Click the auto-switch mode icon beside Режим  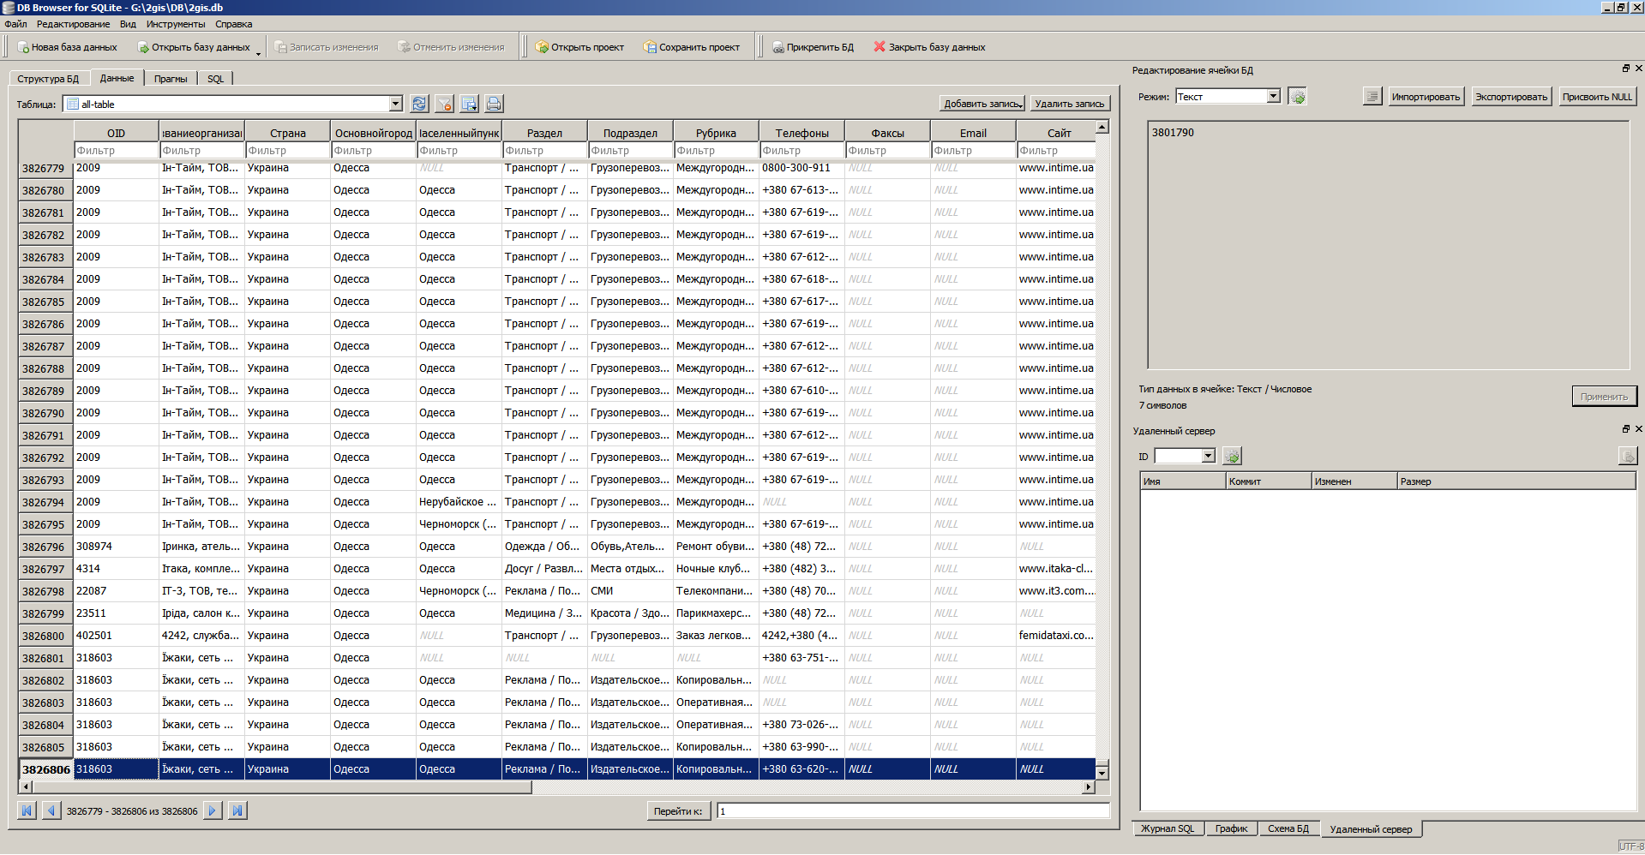point(1298,97)
